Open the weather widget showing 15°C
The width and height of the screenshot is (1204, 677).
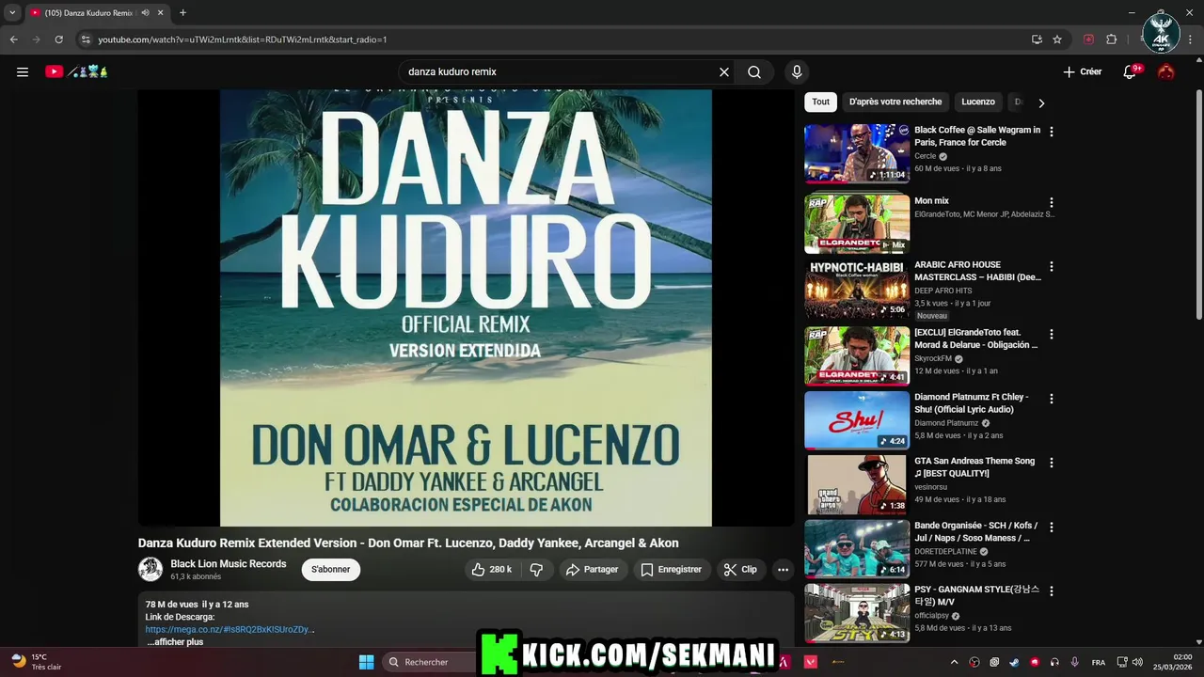click(36, 662)
